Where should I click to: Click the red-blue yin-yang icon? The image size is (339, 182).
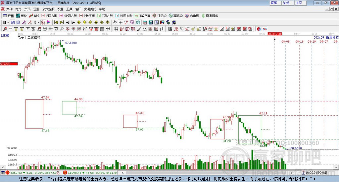(259, 29)
